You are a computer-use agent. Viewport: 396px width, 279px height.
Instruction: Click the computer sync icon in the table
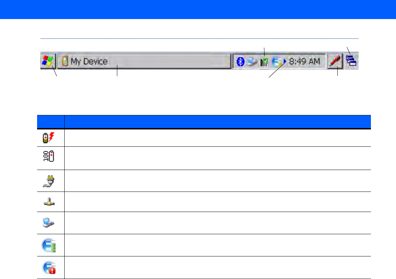point(48,223)
